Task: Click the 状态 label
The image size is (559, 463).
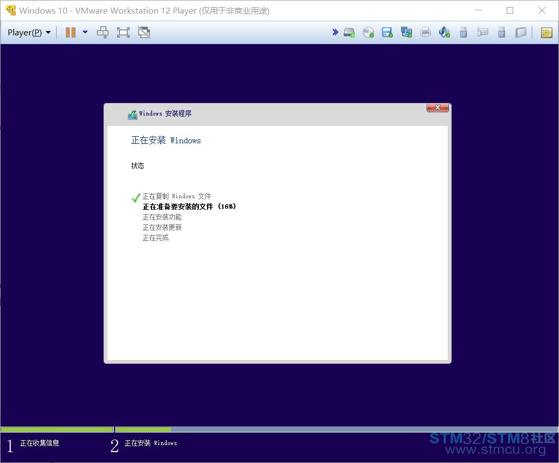Action: (x=138, y=166)
